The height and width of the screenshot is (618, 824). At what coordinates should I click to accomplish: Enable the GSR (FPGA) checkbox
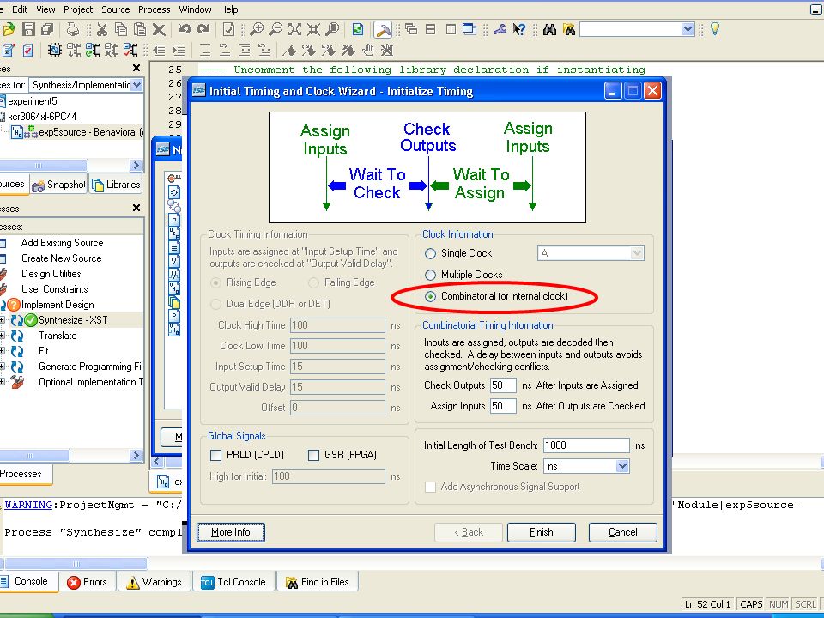click(x=314, y=455)
